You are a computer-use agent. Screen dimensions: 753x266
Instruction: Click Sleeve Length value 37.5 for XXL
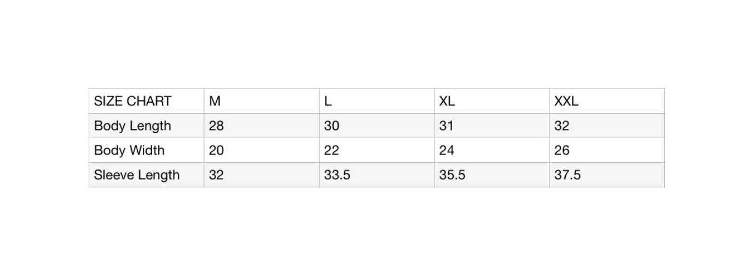point(567,175)
